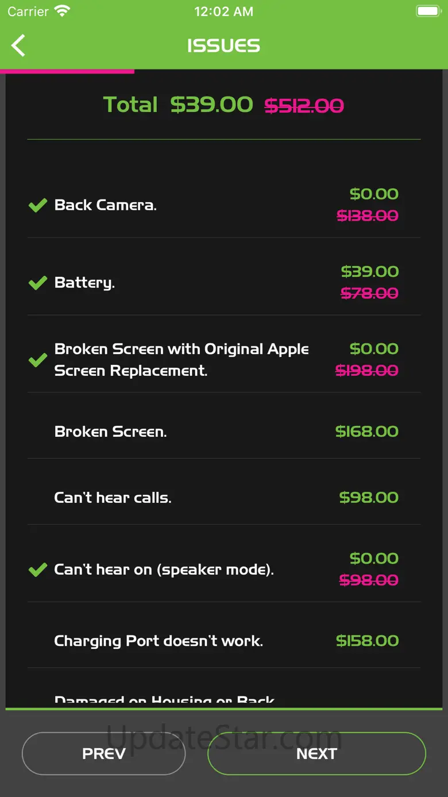Tap the ISSUES header title

pyautogui.click(x=223, y=46)
